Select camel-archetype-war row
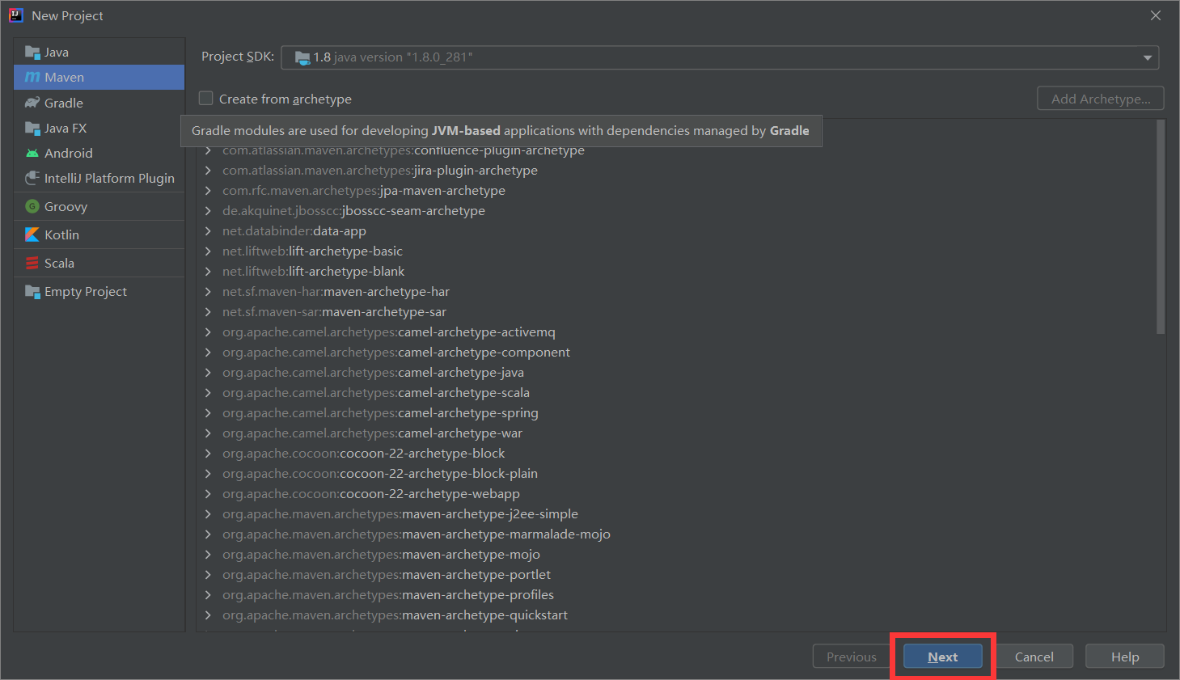This screenshot has height=680, width=1180. pos(676,433)
